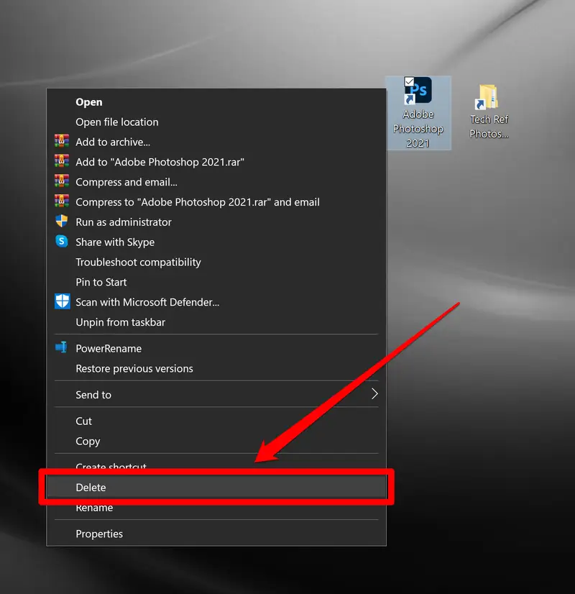Choose Rename in the context menu
Screen dimensions: 575x594
coord(94,508)
